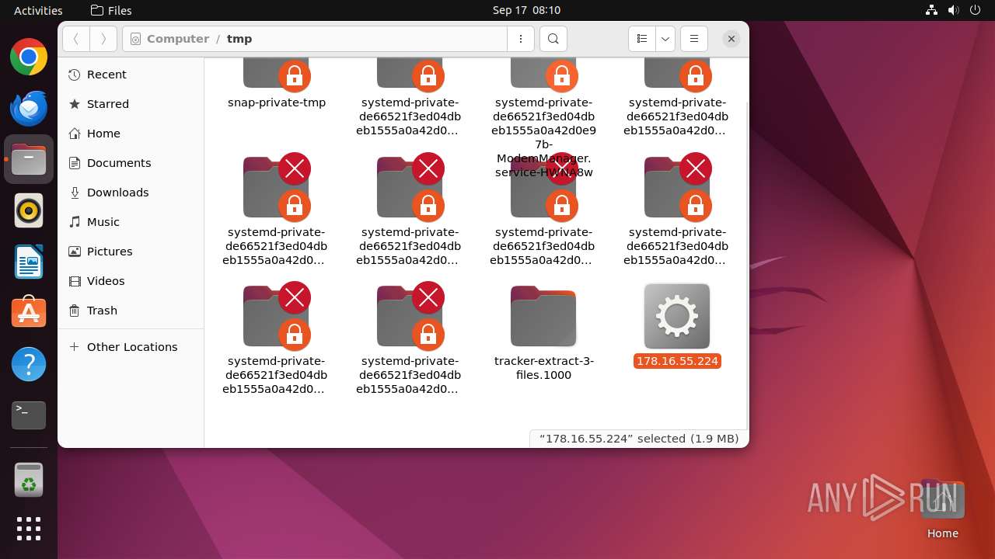Open system menu via network icon
This screenshot has height=559, width=995.
coord(931,10)
